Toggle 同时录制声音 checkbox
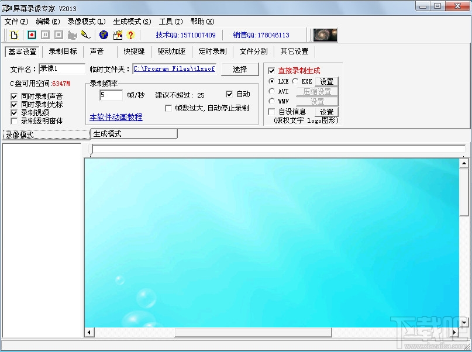472x352 pixels. click(14, 96)
